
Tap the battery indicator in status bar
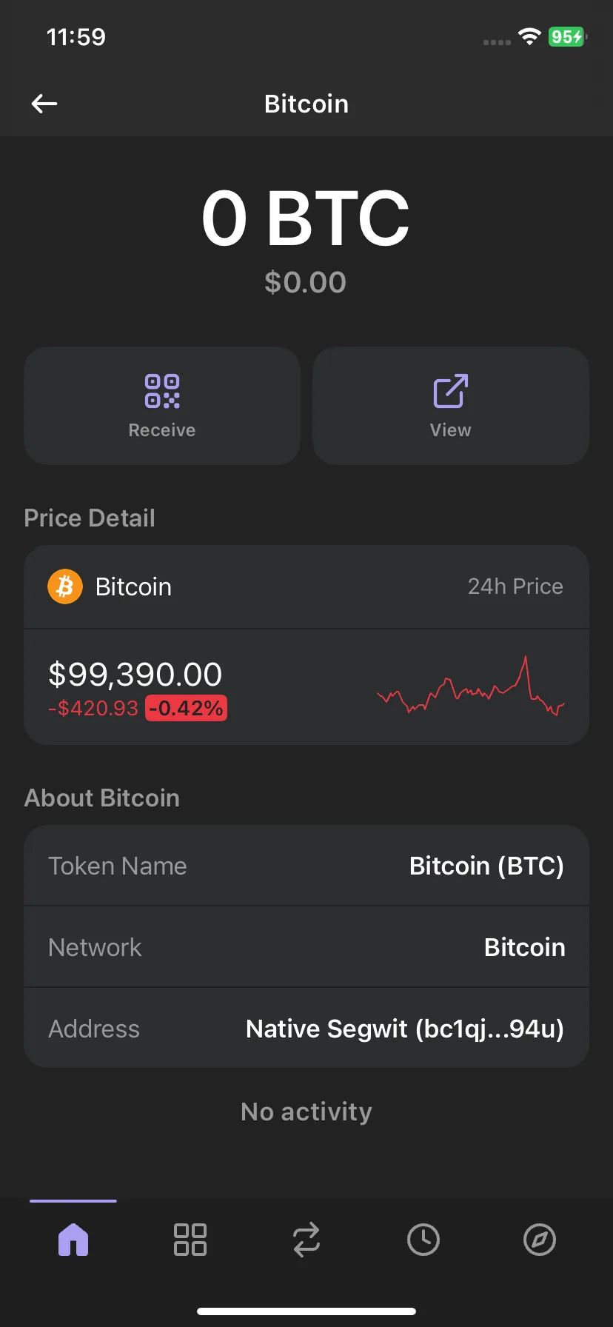tap(568, 37)
